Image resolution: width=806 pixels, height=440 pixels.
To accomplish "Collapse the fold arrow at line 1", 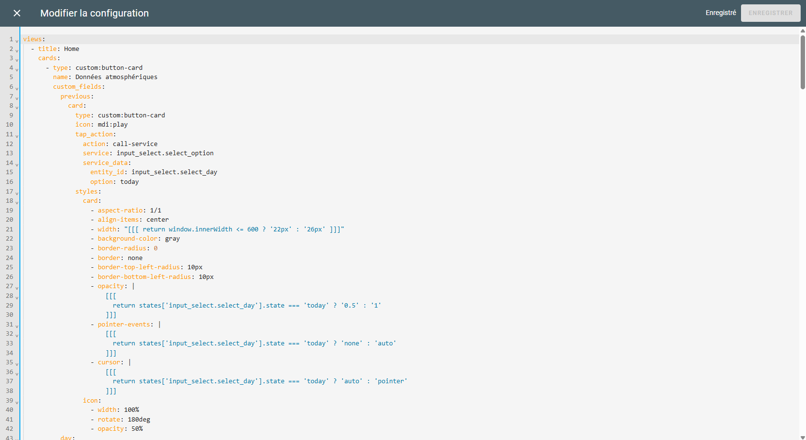I will [x=17, y=41].
